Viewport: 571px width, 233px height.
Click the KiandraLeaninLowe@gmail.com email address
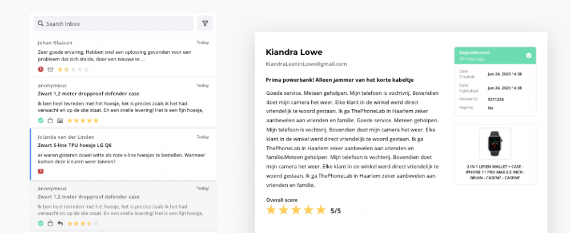[306, 64]
